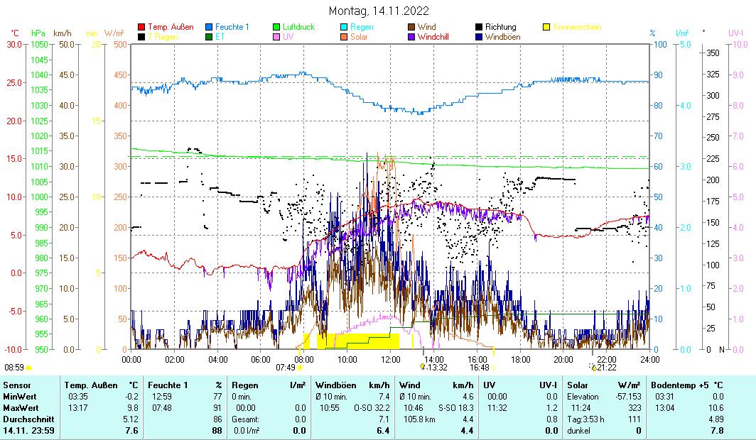The width and height of the screenshot is (756, 440).
Task: Click the hPa axis unit label
Action: pyautogui.click(x=38, y=33)
